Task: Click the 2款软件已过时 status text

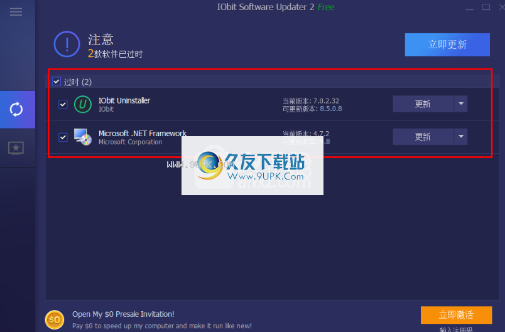Action: [116, 53]
